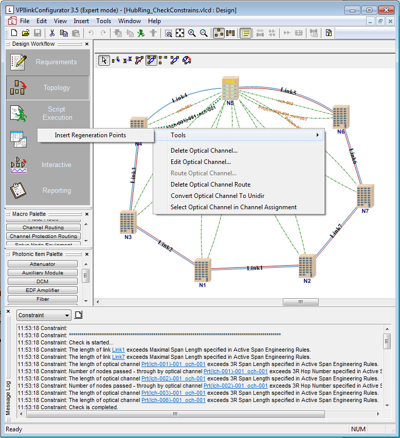Viewport: 400px width, 438px height.
Task: Click the Copy icon in the toolbar
Action: click(64, 33)
